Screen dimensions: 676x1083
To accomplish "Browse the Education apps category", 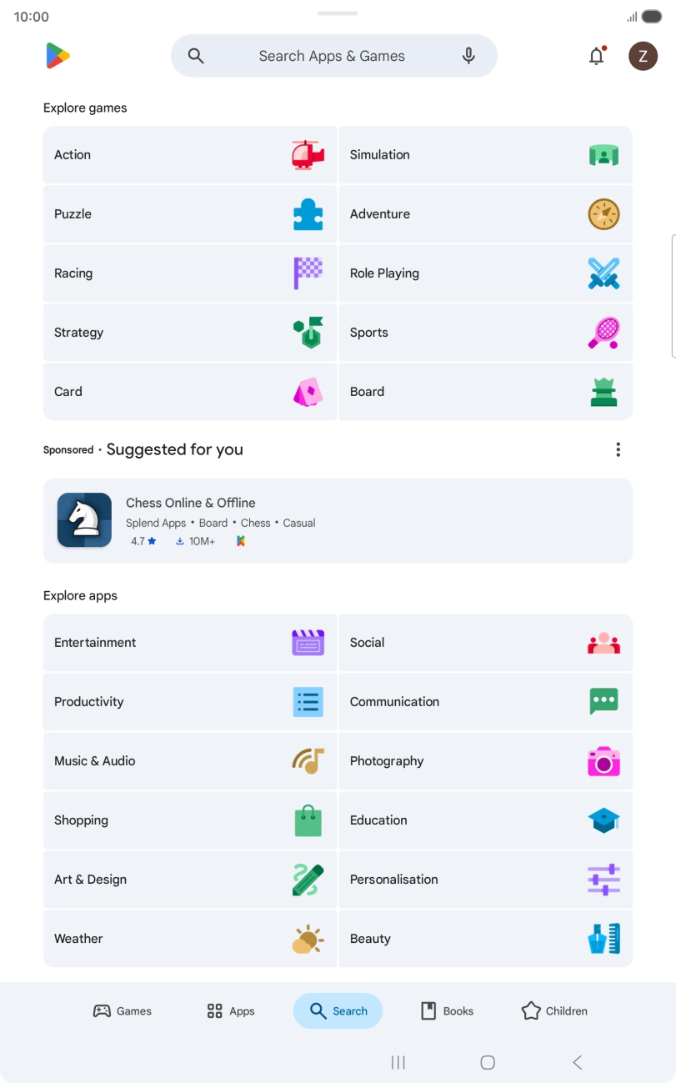I will 485,820.
